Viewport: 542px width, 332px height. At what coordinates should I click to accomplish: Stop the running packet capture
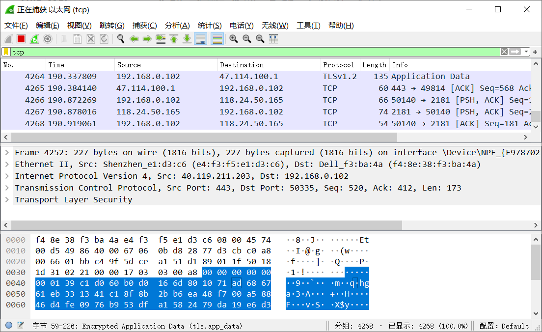click(21, 39)
